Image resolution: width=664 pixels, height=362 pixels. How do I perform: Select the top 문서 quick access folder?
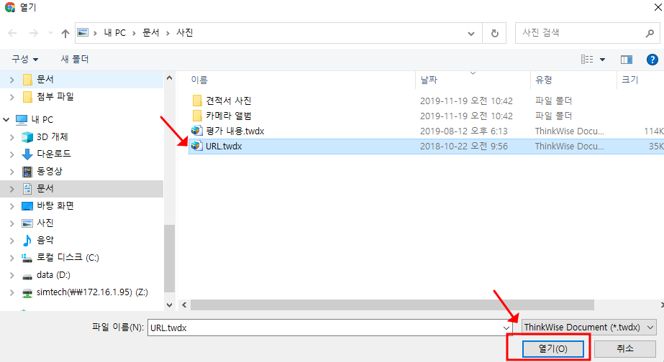[45, 80]
